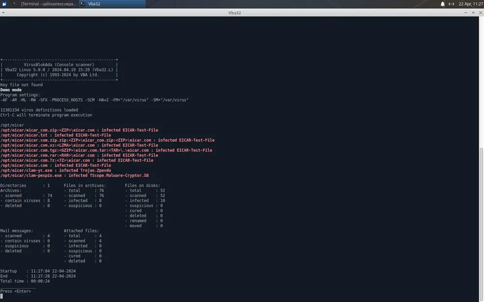
Task: Minimize the Vba32 window
Action: coord(466,13)
